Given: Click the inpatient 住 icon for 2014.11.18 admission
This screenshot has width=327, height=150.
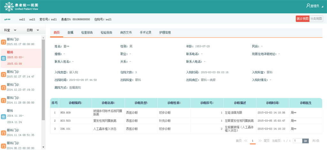Looking at the screenshot, I should point(3,117).
